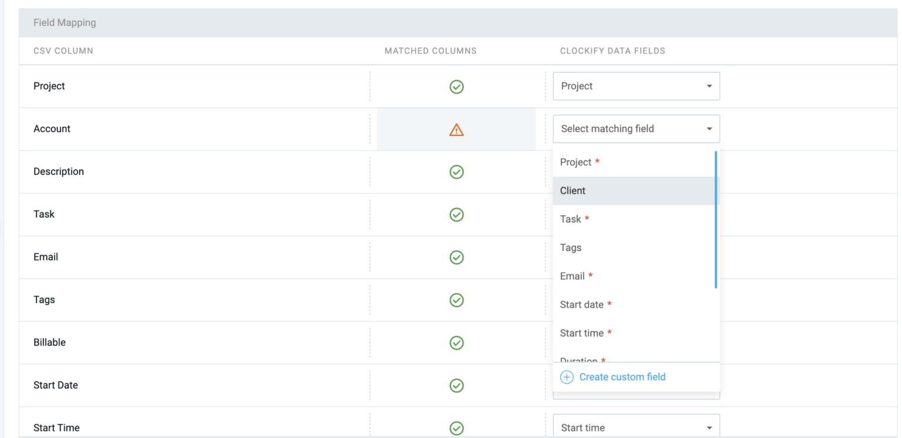Click the Clockify Data Fields column header
902x438 pixels.
612,51
